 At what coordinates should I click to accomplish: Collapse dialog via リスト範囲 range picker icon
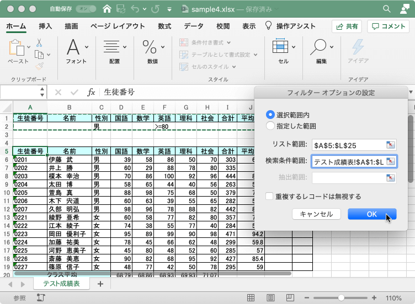(390, 145)
